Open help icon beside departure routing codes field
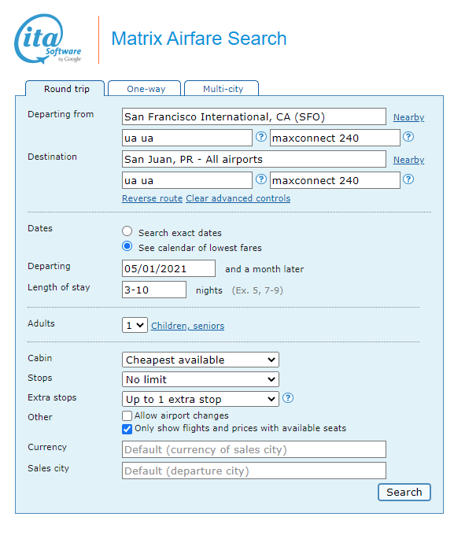Screen dimensions: 454x539 tap(261, 137)
